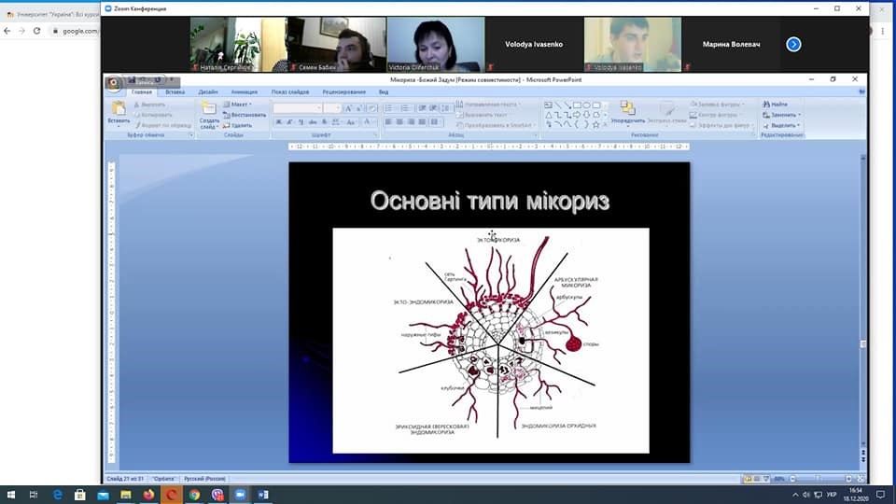896x504 pixels.
Task: Click the Создать слайд icon
Action: tap(209, 111)
